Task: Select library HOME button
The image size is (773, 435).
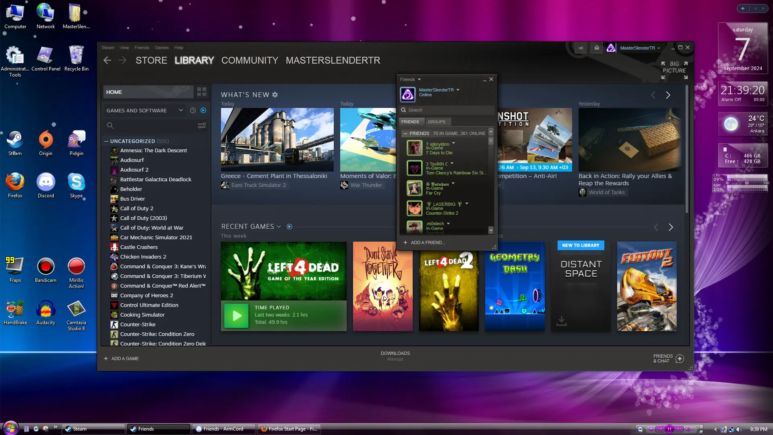Action: pos(148,92)
